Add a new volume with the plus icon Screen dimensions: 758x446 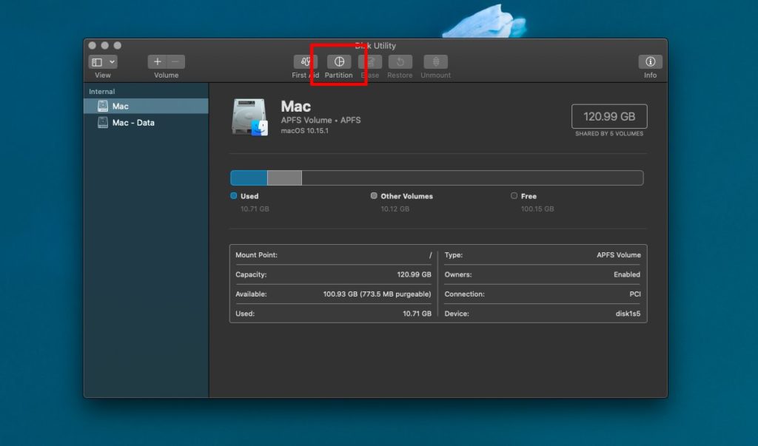coord(158,61)
